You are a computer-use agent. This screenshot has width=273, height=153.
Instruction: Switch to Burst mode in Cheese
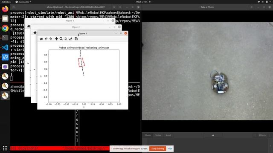(168, 135)
